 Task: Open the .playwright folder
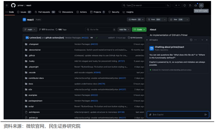tap(34, 67)
